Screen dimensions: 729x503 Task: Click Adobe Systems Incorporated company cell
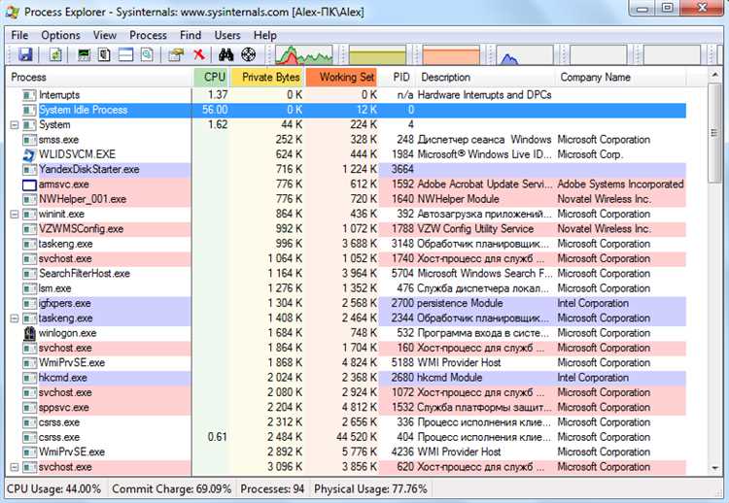point(620,184)
